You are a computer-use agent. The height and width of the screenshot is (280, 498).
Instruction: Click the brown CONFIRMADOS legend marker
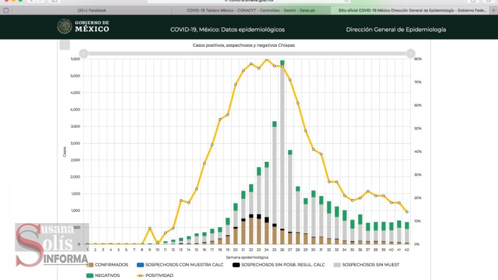(x=90, y=264)
